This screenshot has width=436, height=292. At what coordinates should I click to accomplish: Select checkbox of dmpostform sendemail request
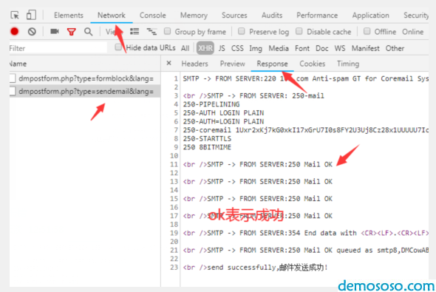[13, 91]
